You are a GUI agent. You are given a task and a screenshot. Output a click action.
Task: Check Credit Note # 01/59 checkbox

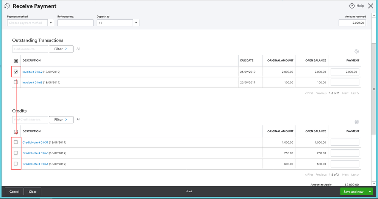16,142
